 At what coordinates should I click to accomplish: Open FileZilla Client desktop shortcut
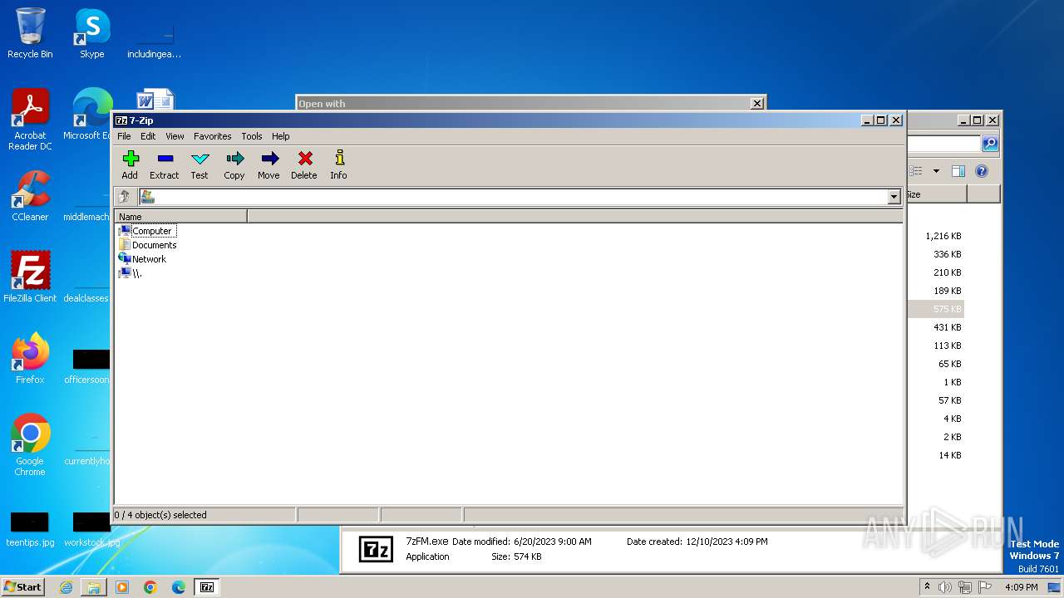[30, 277]
